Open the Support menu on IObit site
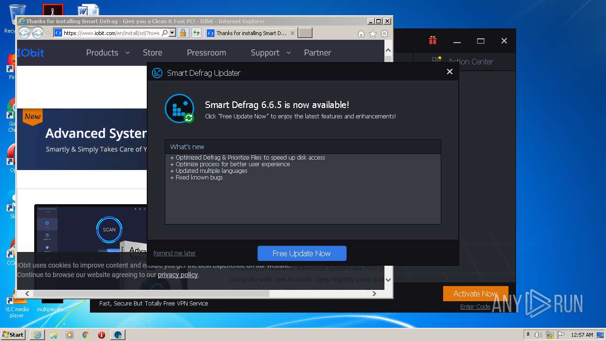 (x=265, y=53)
